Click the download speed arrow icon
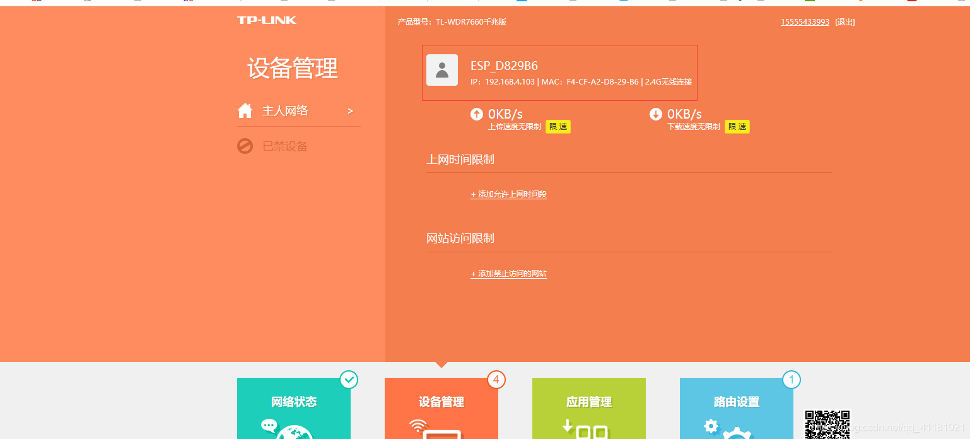Image resolution: width=970 pixels, height=439 pixels. [x=656, y=114]
